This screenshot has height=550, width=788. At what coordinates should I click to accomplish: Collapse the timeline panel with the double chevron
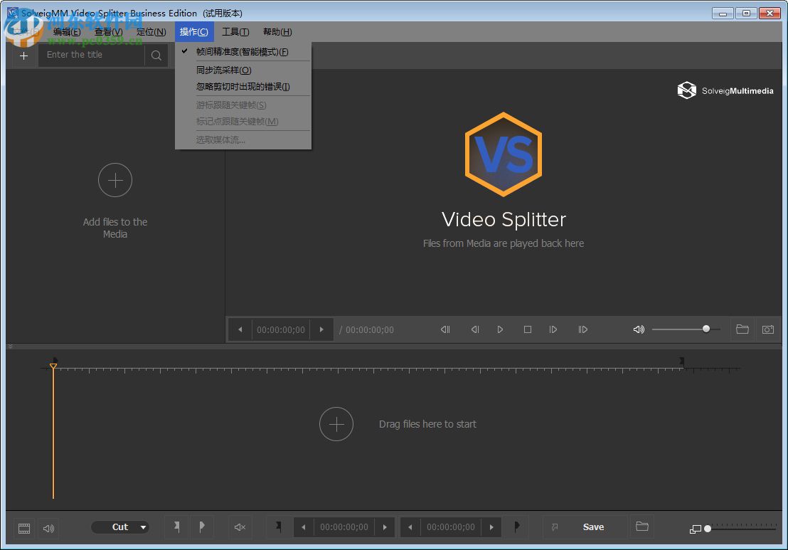9,346
